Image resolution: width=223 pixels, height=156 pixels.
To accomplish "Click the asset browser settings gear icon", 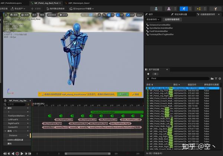I will click(x=219, y=79).
